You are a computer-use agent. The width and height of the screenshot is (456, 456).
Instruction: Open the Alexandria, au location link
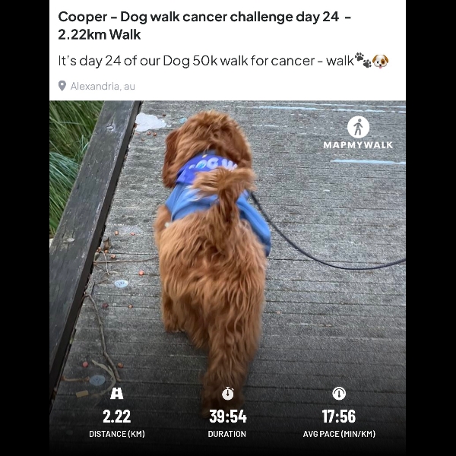pos(103,87)
